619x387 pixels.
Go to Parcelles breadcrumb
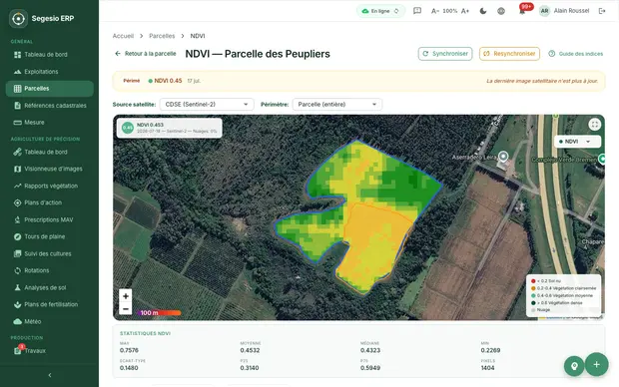click(x=162, y=36)
